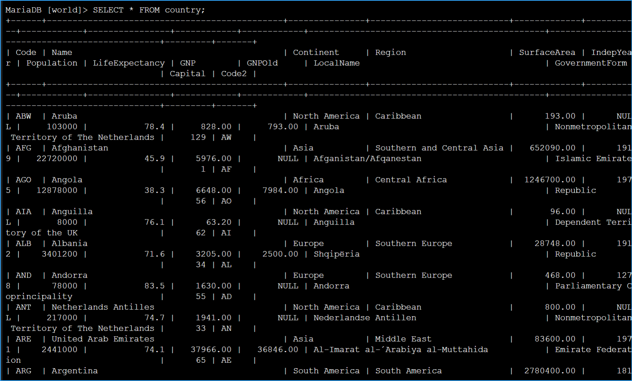This screenshot has width=632, height=381.
Task: Select the Islamic Emirate government form text
Action: pos(593,159)
